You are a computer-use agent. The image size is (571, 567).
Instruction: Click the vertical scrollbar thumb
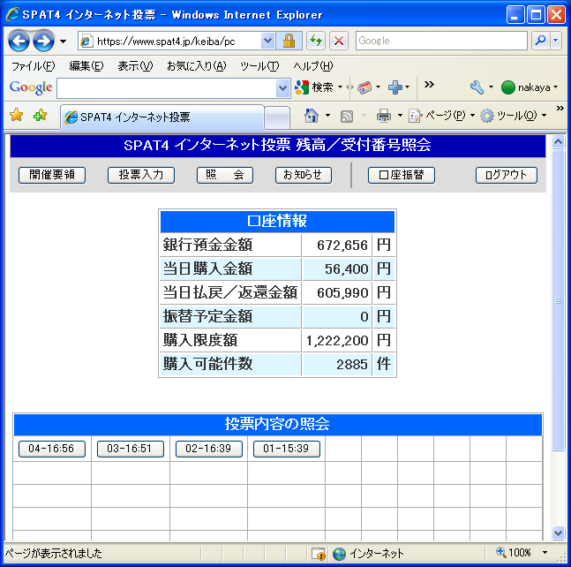coord(558,300)
